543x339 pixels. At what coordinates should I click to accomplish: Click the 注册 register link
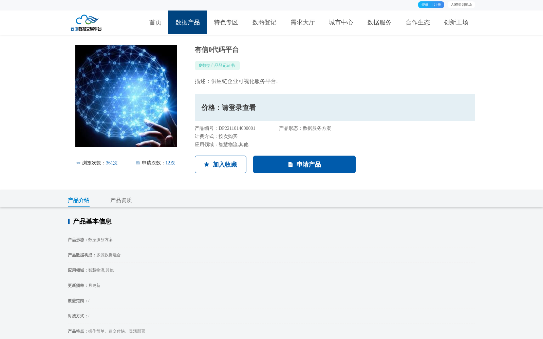click(437, 5)
